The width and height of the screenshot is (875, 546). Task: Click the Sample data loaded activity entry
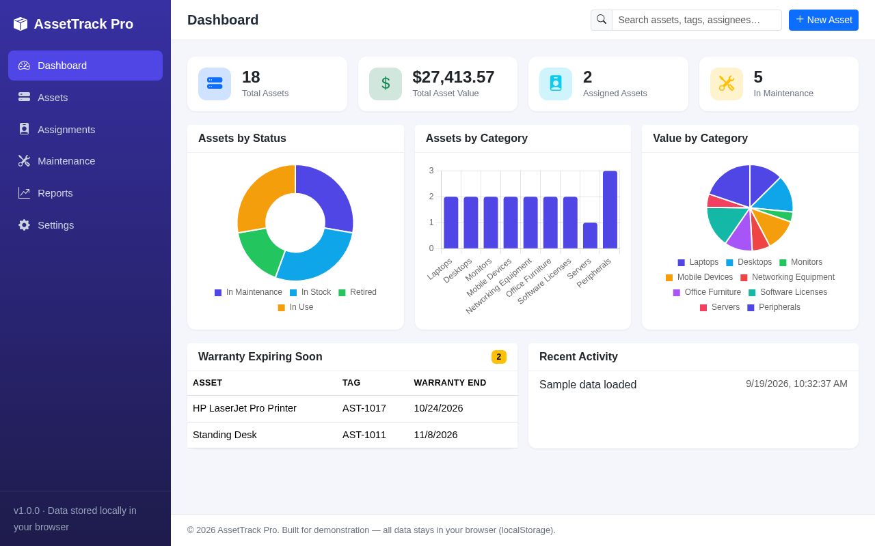pyautogui.click(x=588, y=385)
